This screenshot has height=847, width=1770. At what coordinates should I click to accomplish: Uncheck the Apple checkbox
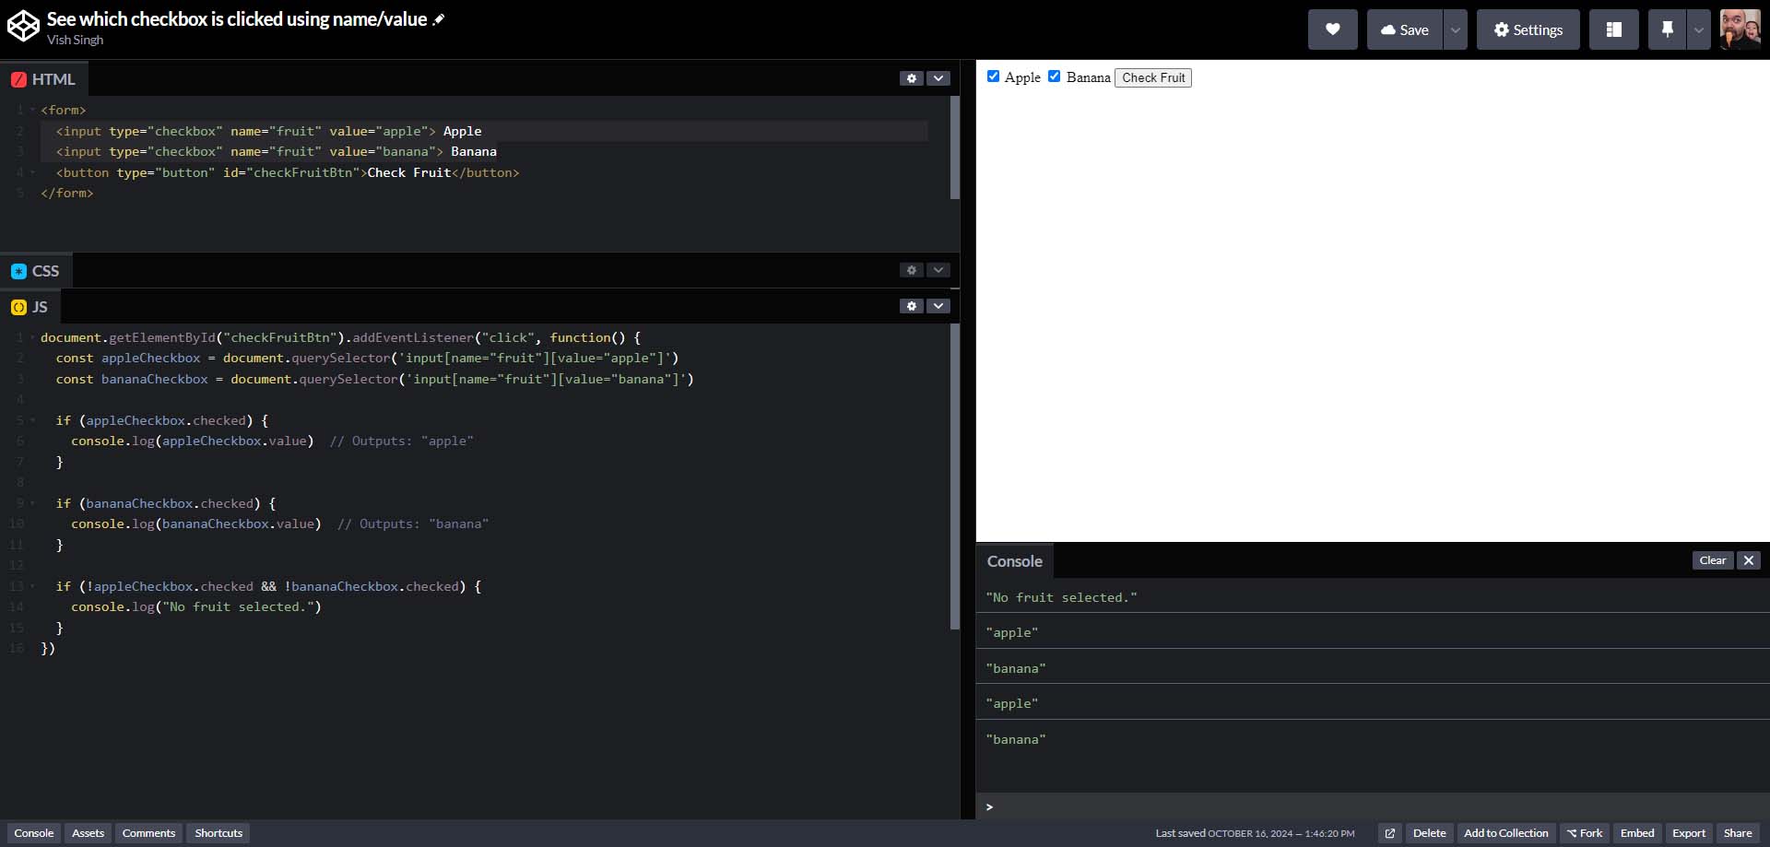993,76
